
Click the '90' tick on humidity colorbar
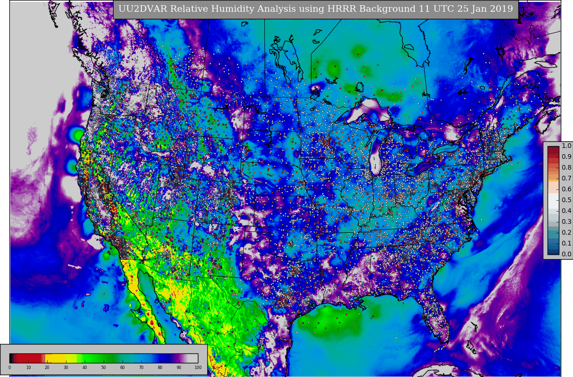[x=179, y=368]
